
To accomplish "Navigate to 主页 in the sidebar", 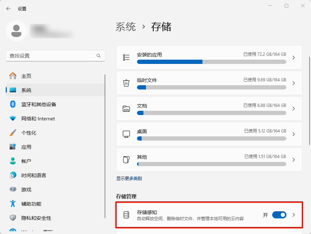I will 26,76.
